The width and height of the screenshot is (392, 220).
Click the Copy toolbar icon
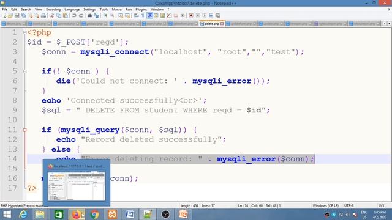click(x=59, y=16)
